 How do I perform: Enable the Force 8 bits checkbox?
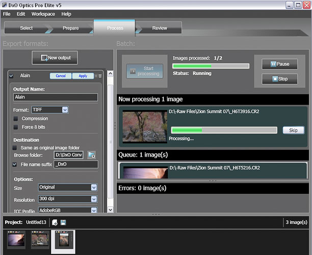[x=16, y=127]
